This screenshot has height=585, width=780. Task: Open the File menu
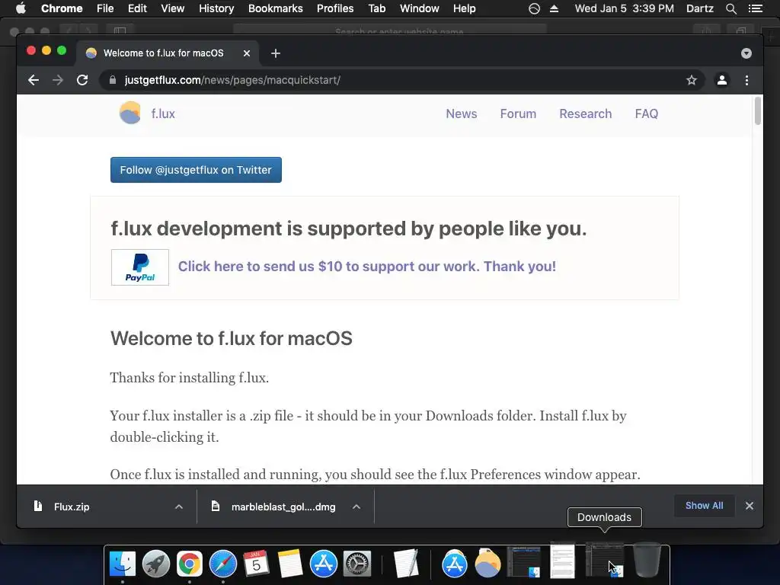coord(105,8)
